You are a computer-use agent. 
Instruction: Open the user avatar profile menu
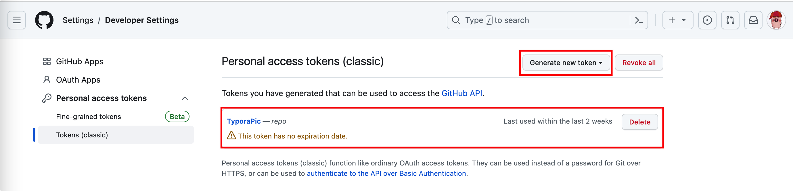coord(776,20)
